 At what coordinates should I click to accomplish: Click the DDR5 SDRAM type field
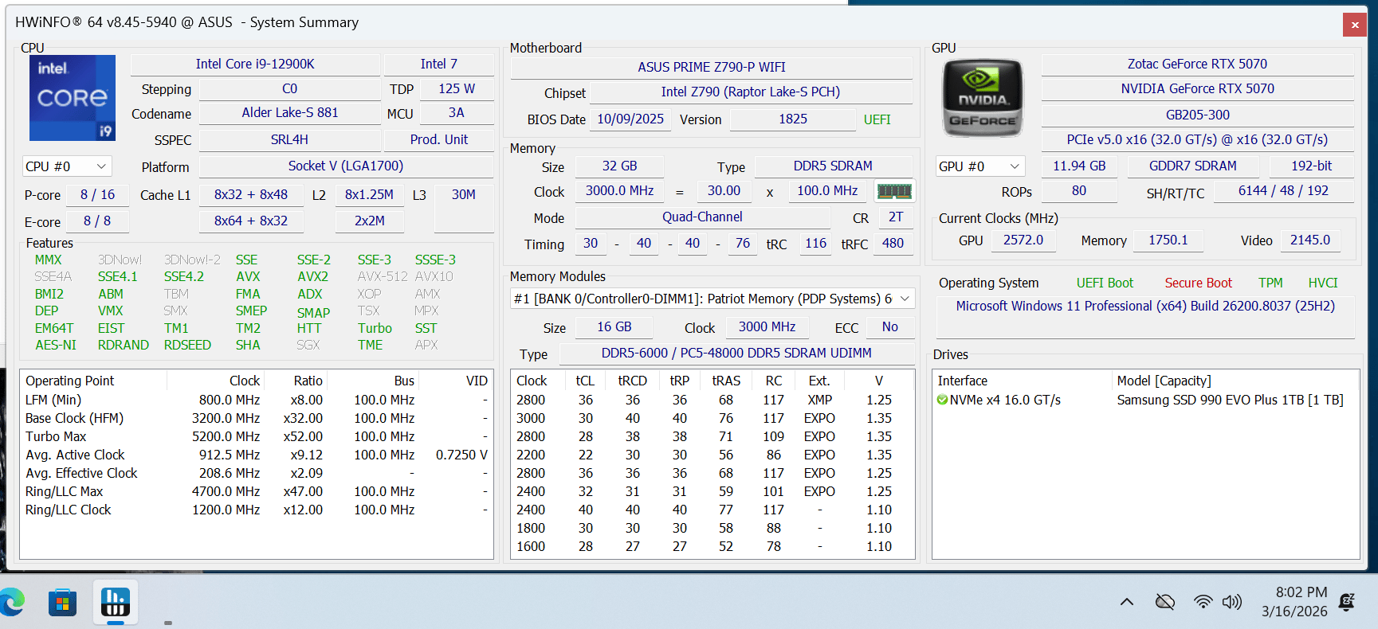click(x=833, y=166)
